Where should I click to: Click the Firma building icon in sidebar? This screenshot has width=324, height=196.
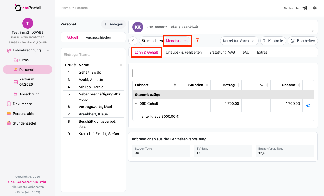pos(16,60)
